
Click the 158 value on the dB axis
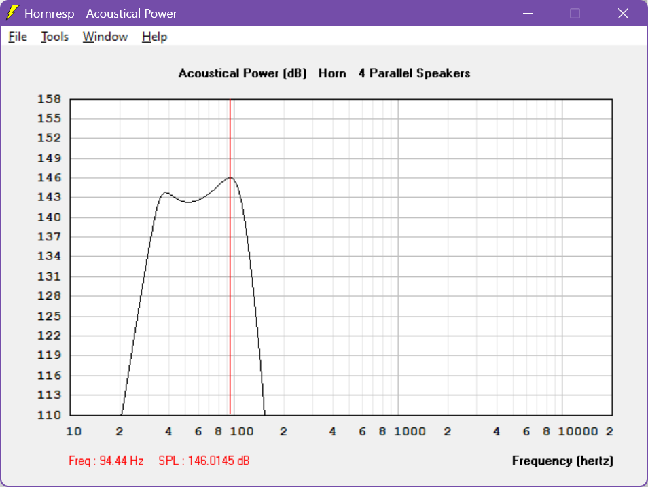point(49,99)
